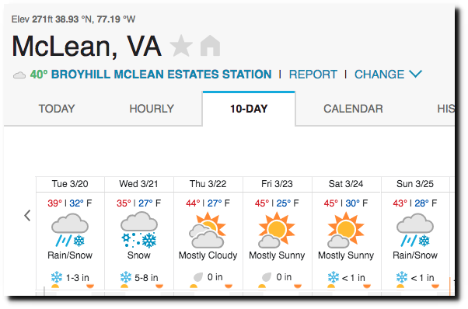Select the CALENDAR tab
The width and height of the screenshot is (468, 309).
click(353, 109)
